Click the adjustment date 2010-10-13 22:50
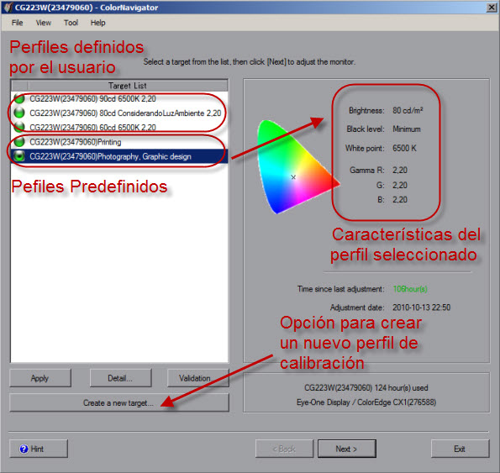Image resolution: width=500 pixels, height=473 pixels. pyautogui.click(x=421, y=307)
